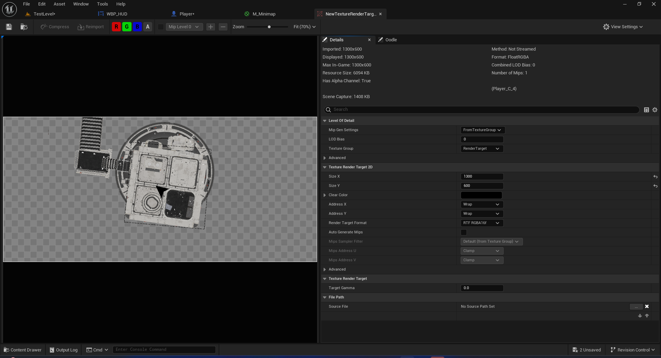Screen dimensions: 661x358
Task: Click the Reimport button
Action: point(91,27)
